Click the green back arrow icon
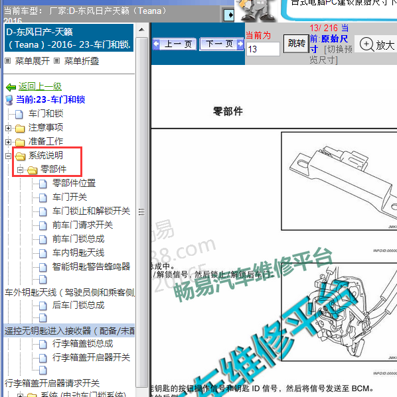The width and height of the screenshot is (397, 397). 11,87
